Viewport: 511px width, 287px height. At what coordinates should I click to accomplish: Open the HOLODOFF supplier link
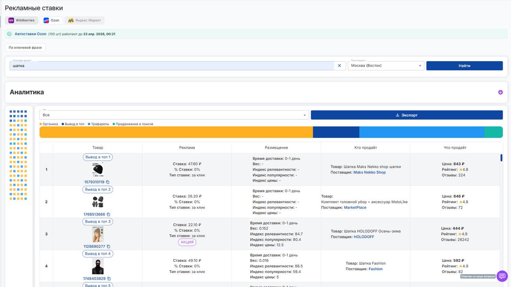click(x=364, y=237)
